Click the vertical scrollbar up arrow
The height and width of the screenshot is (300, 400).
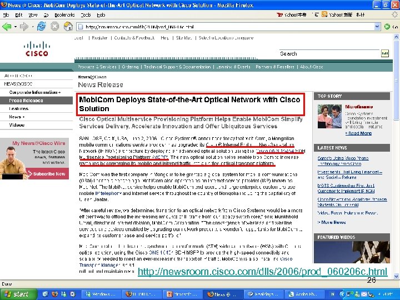(x=396, y=37)
